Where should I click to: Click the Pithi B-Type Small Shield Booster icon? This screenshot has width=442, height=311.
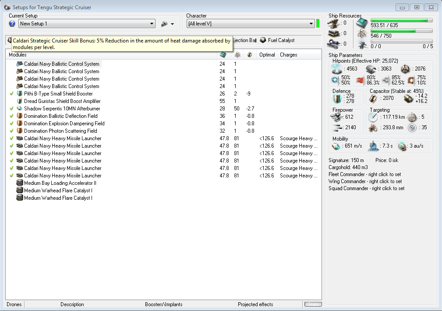click(19, 94)
